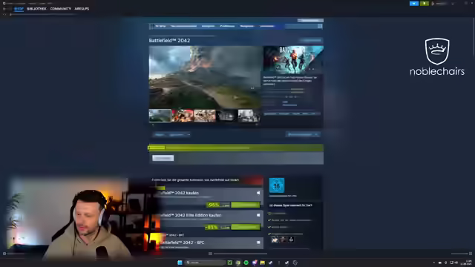Click Windows icon on Battlefield 2042 kaufen

tap(258, 193)
